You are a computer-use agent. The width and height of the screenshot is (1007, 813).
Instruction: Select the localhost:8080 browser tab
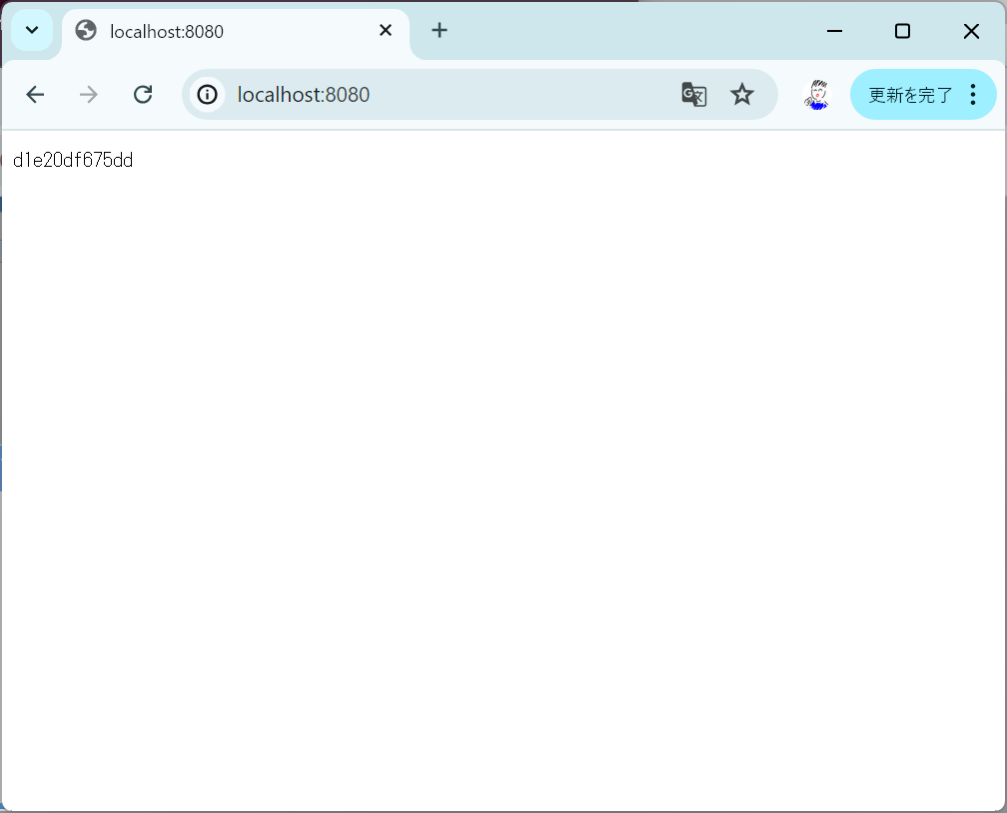[x=235, y=32]
